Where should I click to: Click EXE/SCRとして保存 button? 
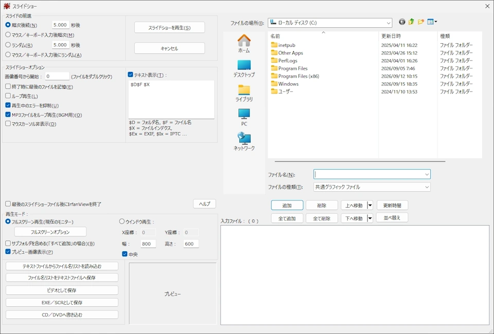[x=62, y=303]
